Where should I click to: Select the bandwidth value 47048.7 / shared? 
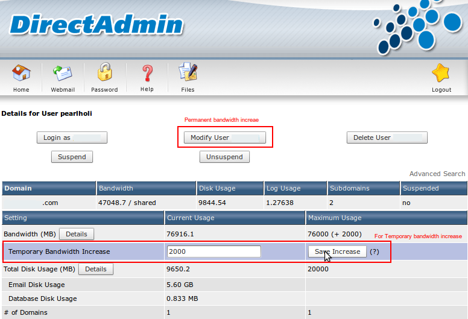pyautogui.click(x=127, y=203)
